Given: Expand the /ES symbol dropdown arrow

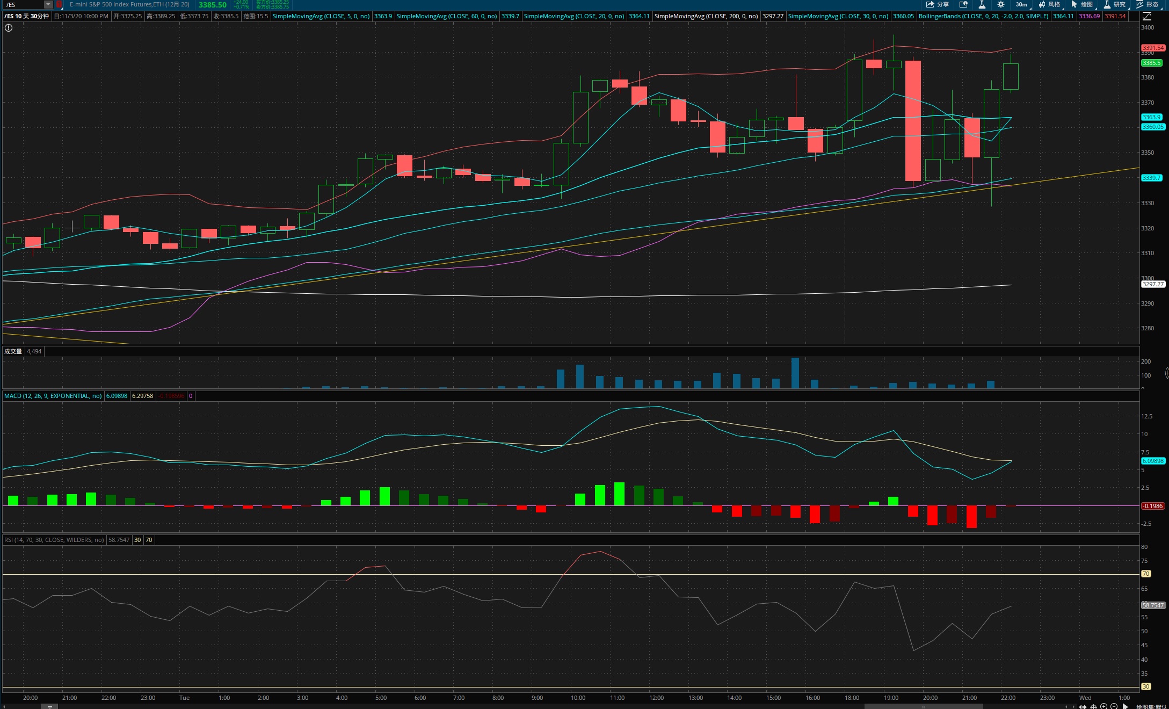Looking at the screenshot, I should [48, 4].
